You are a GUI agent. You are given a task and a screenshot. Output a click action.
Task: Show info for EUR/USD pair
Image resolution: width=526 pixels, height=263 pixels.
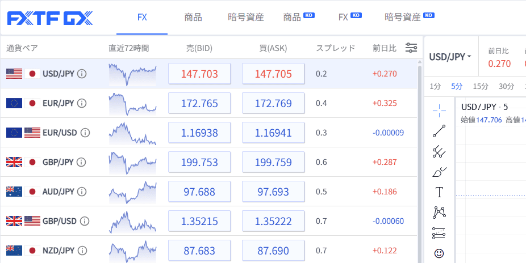click(x=85, y=133)
